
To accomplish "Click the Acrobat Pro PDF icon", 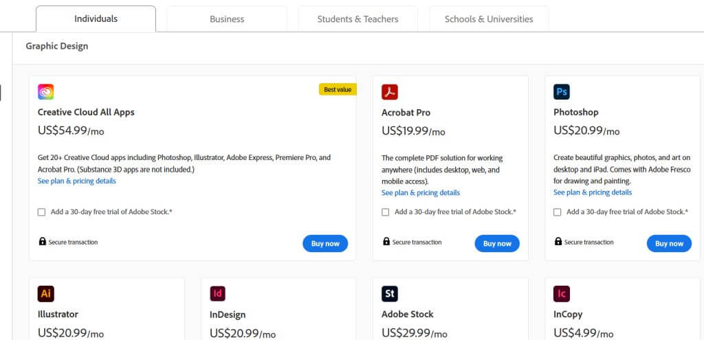I will (390, 92).
